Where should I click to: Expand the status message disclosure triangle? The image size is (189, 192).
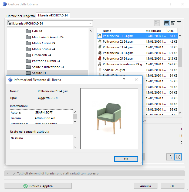pos(7,173)
